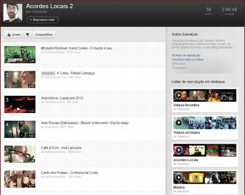
Task: Open the 'Vídeos enviados' playlist title
Action: (x=187, y=133)
